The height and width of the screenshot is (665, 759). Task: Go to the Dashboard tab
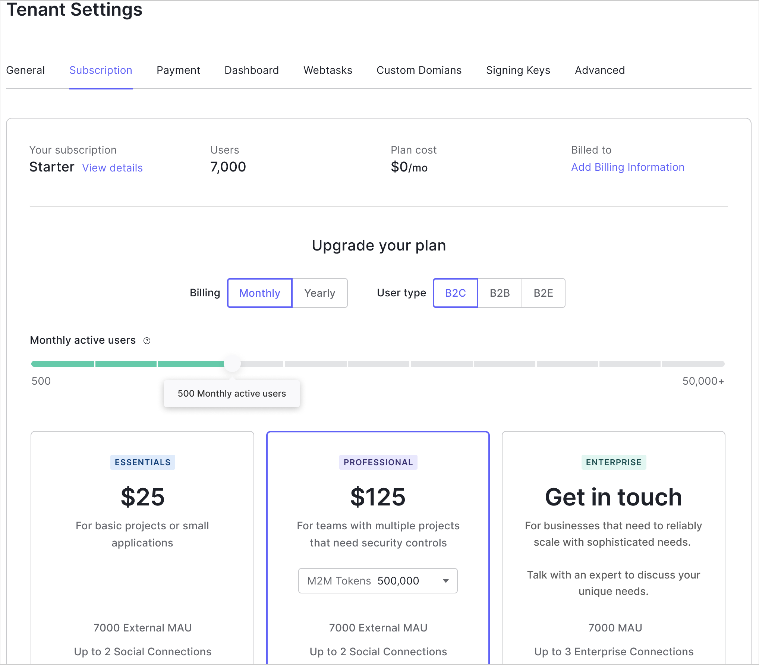[x=252, y=70]
